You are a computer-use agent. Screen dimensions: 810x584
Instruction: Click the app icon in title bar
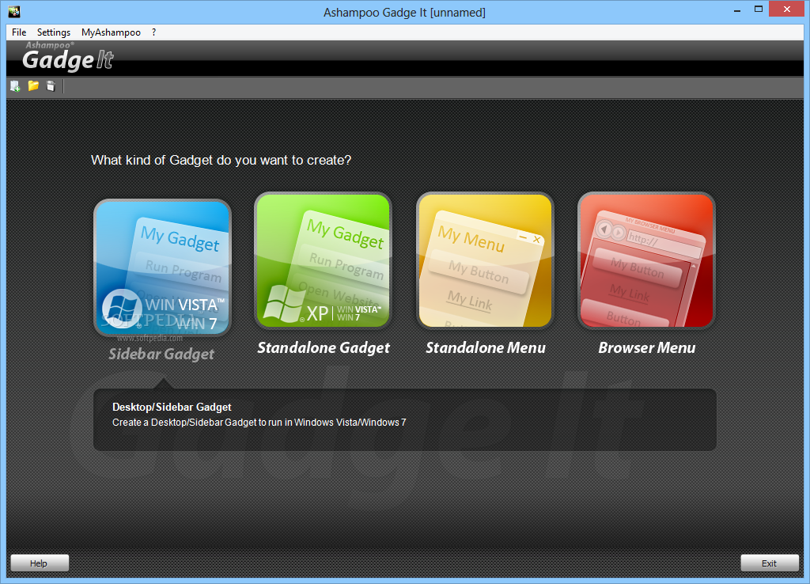pyautogui.click(x=14, y=11)
